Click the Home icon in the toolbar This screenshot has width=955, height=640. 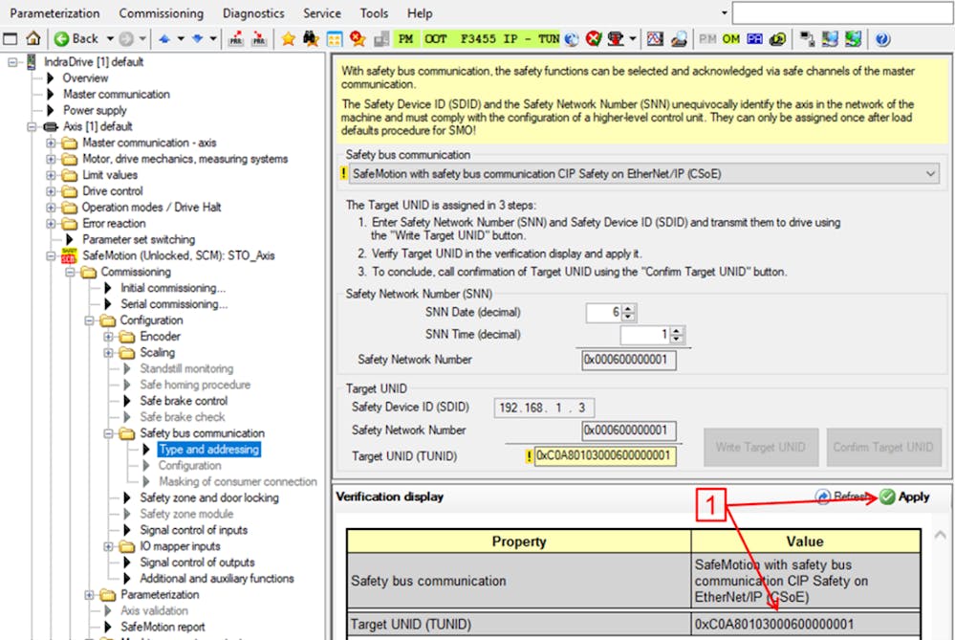33,39
